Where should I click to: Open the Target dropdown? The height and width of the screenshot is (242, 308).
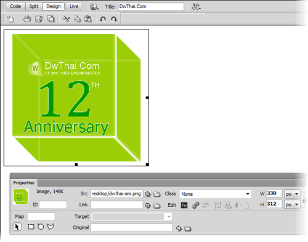(132, 217)
